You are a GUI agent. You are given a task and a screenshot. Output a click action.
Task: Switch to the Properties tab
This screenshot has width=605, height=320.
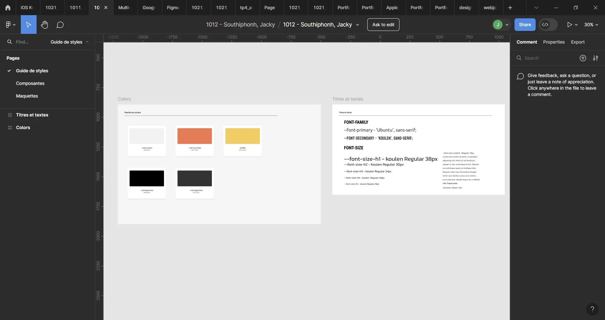tap(554, 42)
